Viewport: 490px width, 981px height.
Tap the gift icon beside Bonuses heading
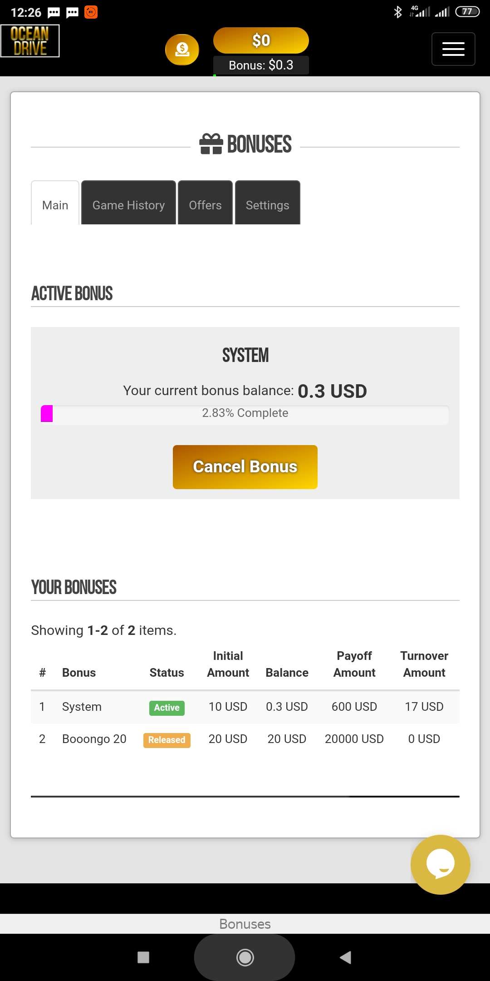click(x=211, y=144)
